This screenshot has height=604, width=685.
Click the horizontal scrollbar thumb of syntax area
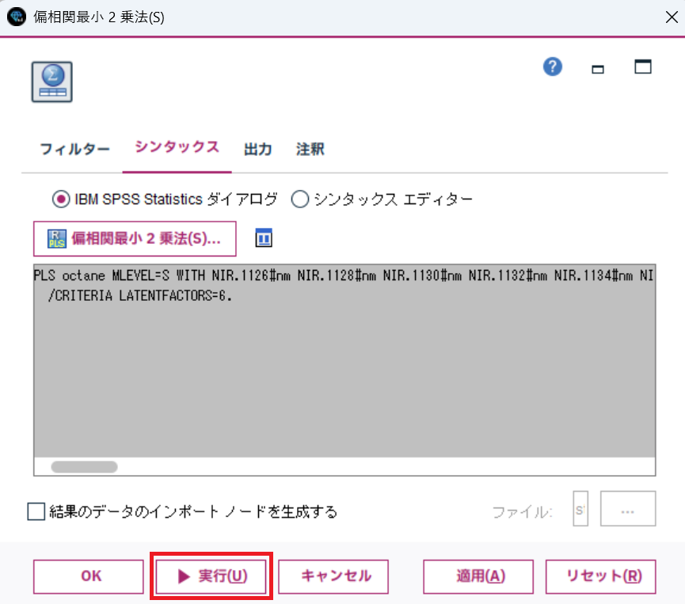(x=84, y=467)
